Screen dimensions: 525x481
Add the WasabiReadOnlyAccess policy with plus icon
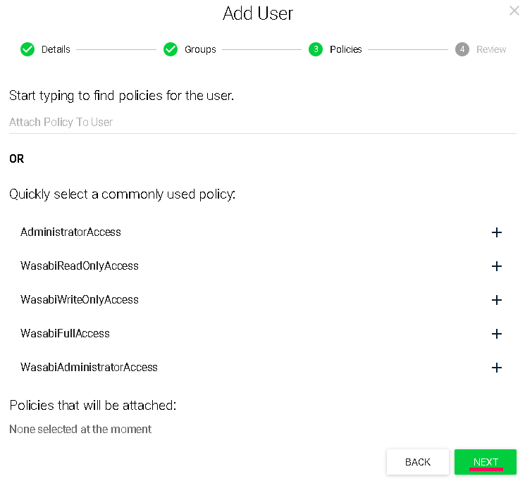(497, 266)
